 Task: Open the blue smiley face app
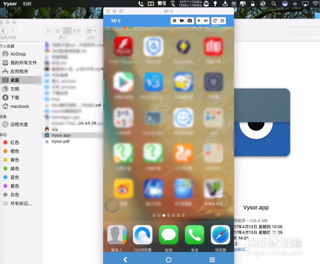click(x=184, y=118)
